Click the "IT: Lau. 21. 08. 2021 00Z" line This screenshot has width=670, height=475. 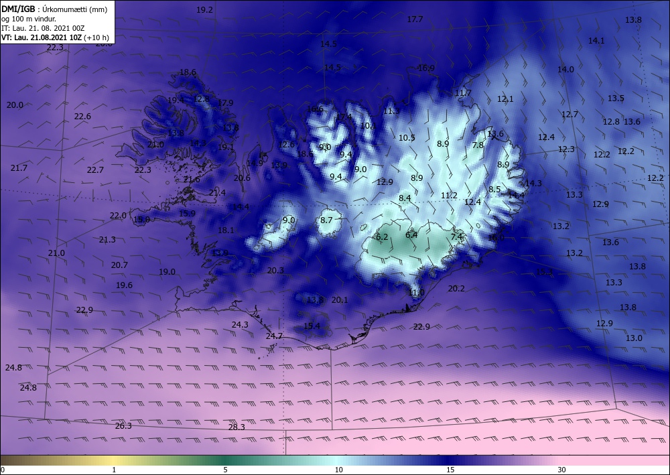(43, 28)
